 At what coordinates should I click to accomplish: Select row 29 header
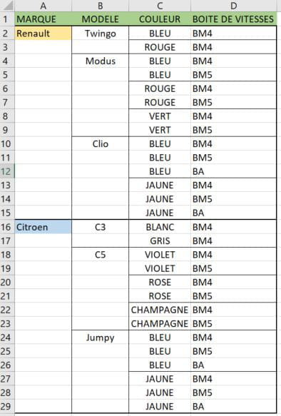tap(7, 406)
